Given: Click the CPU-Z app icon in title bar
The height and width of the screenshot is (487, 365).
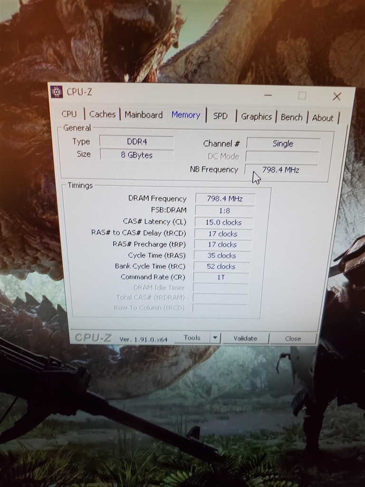Looking at the screenshot, I should [57, 92].
